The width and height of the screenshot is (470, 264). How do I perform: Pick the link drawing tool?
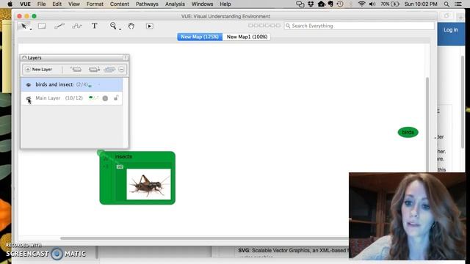59,26
